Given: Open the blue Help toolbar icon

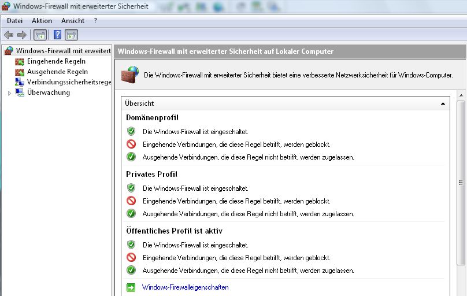Looking at the screenshot, I should (x=57, y=35).
